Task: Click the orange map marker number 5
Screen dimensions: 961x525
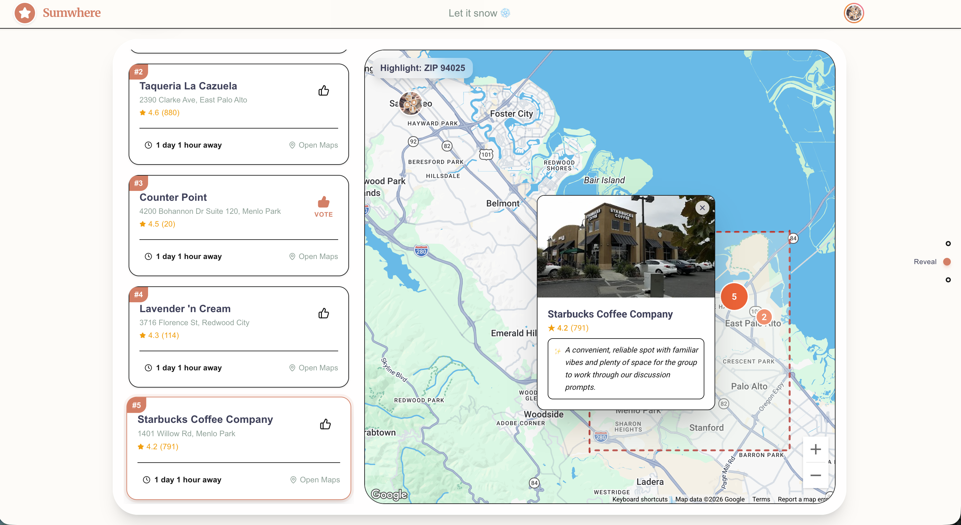Action: [734, 297]
